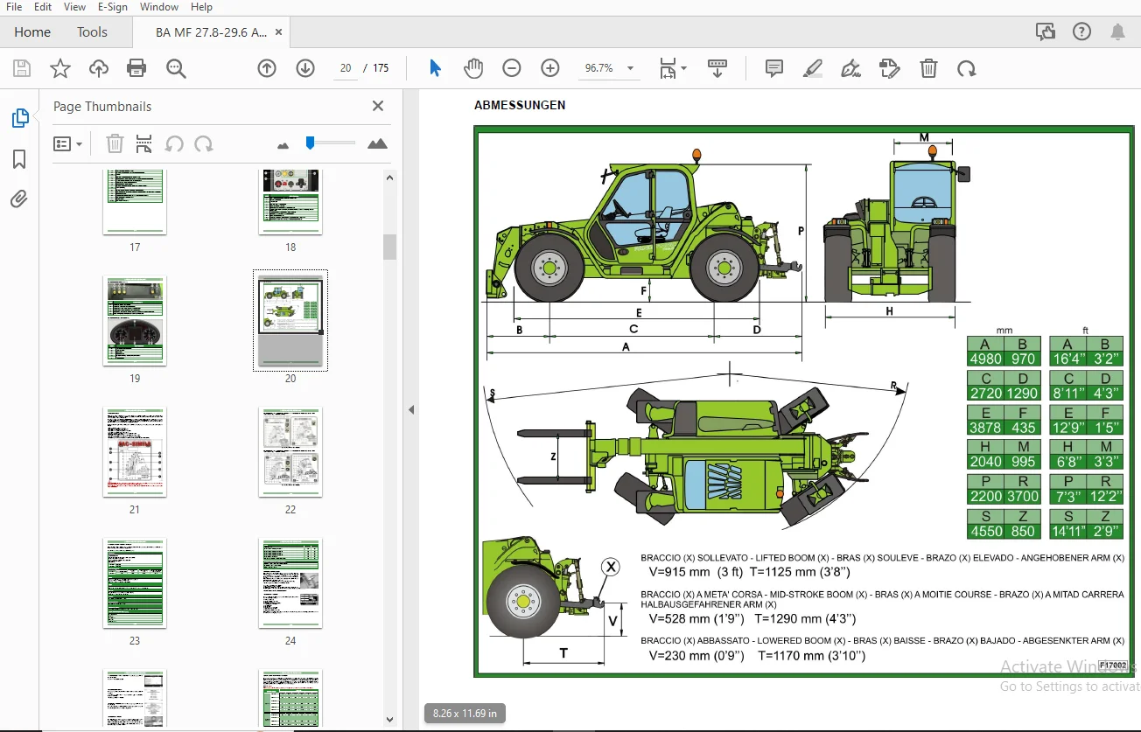Screen dimensions: 1141x732
Task: Print the document with printer icon
Action: point(136,68)
